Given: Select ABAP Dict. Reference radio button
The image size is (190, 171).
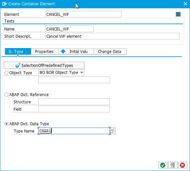Looking at the screenshot, I should click(6, 94).
